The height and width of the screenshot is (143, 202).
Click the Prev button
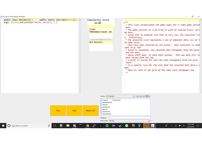coord(58,111)
